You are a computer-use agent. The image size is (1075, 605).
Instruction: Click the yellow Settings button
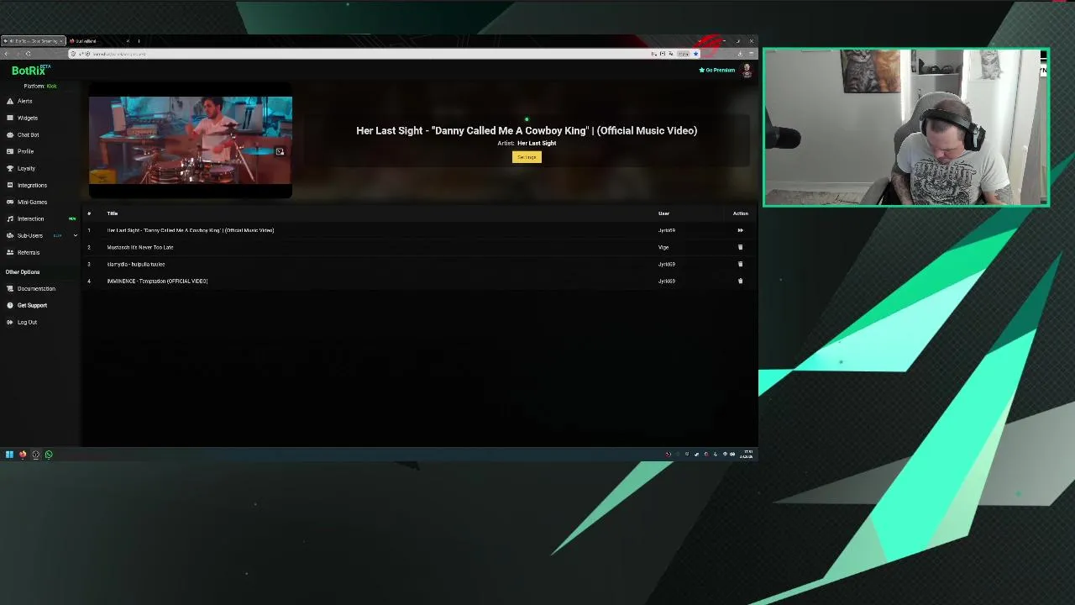(527, 157)
